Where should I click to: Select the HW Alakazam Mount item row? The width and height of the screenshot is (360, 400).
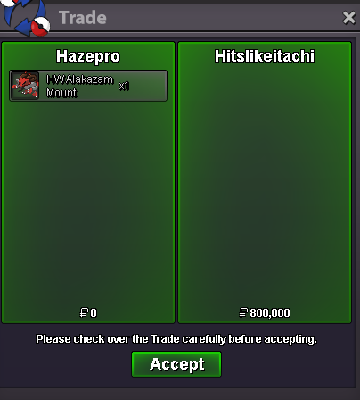coord(88,86)
